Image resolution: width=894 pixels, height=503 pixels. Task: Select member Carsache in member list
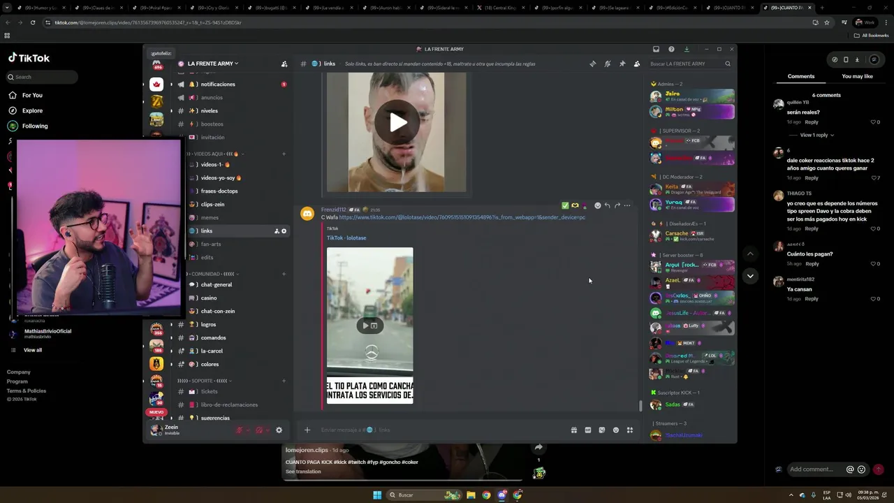click(691, 235)
